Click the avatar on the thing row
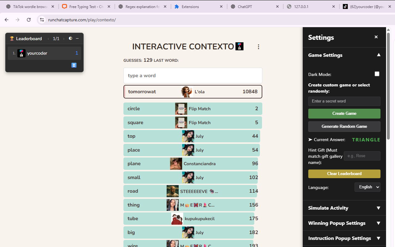 pyautogui.click(x=173, y=205)
